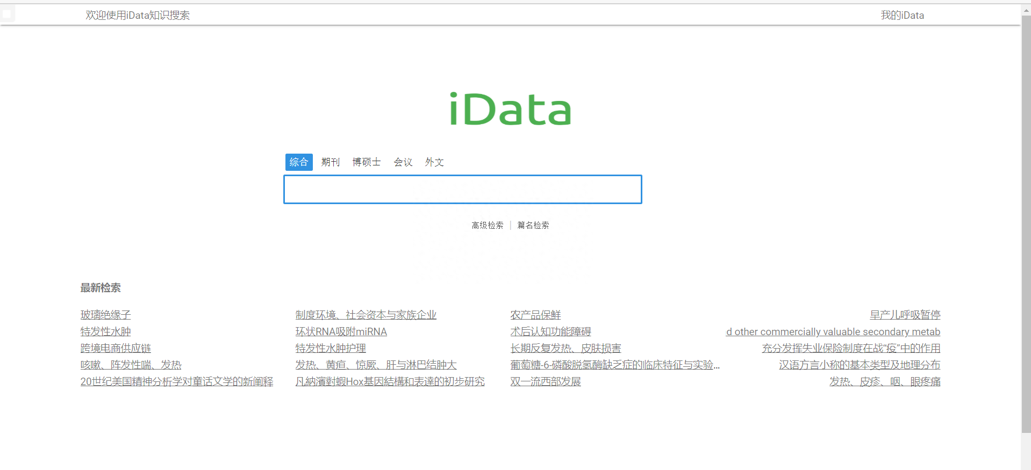1031x470 pixels.
Task: Open 发热、皮疹、咽、眼疼痛 link
Action: (885, 381)
